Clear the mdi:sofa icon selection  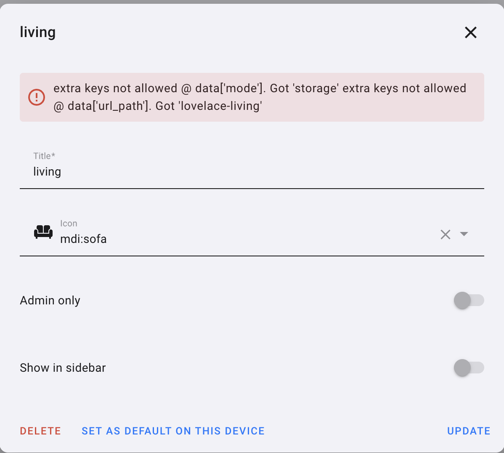pos(446,234)
